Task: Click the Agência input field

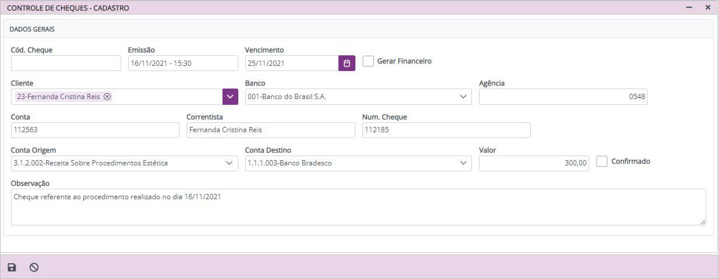Action: [x=562, y=97]
